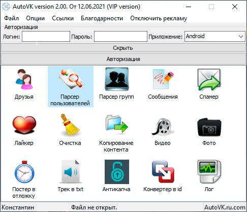Click the Скрыть button
The image size is (247, 212).
tap(123, 48)
